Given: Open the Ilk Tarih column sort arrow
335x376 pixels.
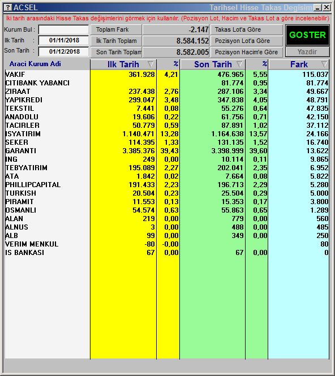Looking at the screenshot, I should point(151,64).
